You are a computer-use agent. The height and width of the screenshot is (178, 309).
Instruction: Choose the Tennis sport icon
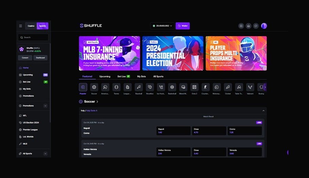pyautogui.click(x=116, y=87)
